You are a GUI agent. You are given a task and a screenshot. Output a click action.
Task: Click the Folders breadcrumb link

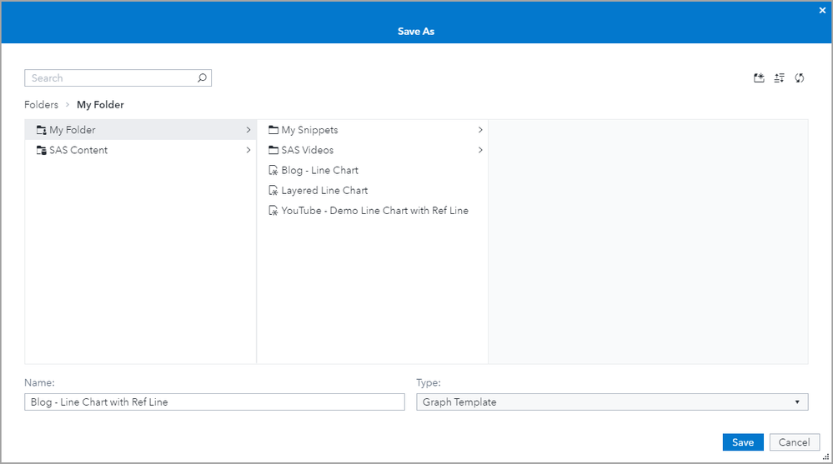coord(41,105)
